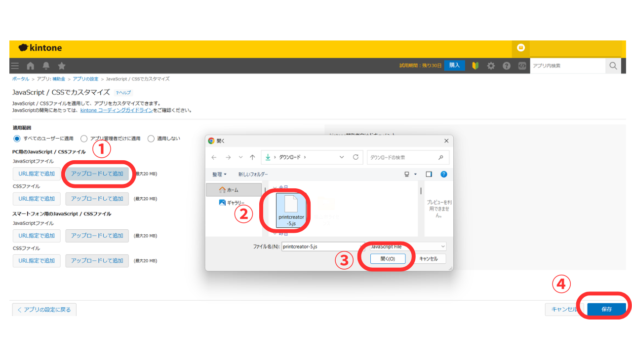
Task: Go to the portal home icon
Action: click(x=31, y=66)
